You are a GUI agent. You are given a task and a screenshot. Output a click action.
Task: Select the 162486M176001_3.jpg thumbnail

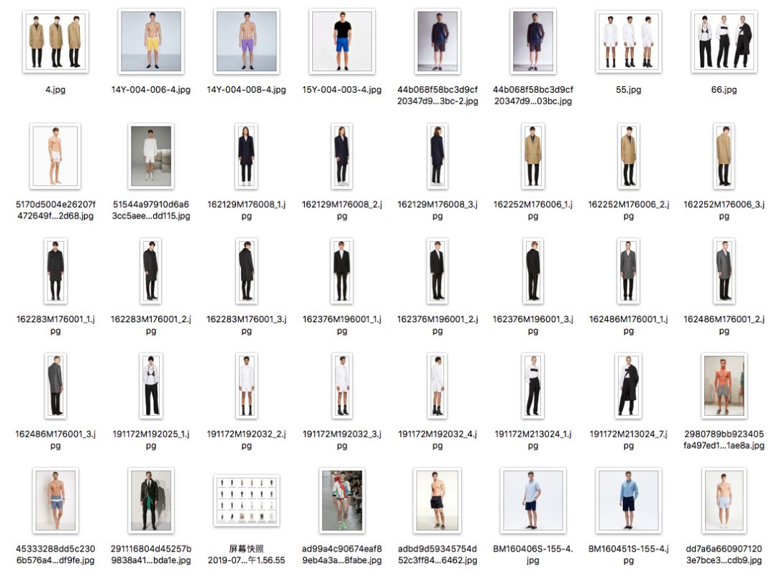click(55, 386)
